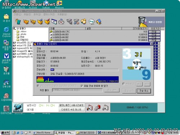Open Internet Explorer desktop icon
Image resolution: width=180 pixels, height=135 pixels.
(x=6, y=32)
